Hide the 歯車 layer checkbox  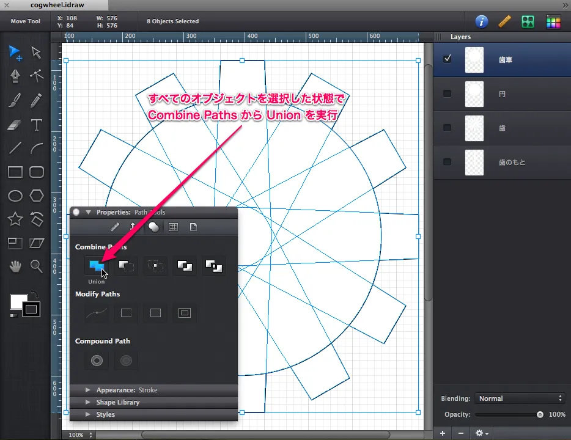tap(448, 59)
